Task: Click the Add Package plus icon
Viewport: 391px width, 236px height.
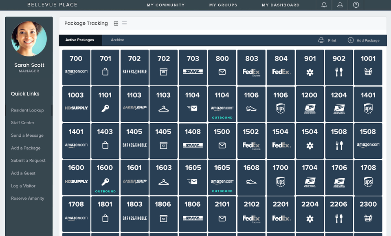Action: (x=351, y=40)
